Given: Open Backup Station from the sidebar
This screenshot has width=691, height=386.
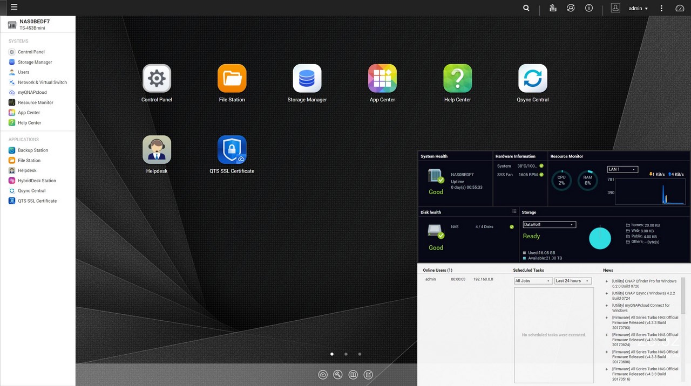Looking at the screenshot, I should coord(33,150).
